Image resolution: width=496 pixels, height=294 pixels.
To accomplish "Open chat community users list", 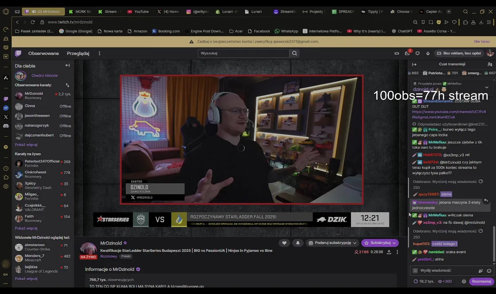I will point(490,64).
